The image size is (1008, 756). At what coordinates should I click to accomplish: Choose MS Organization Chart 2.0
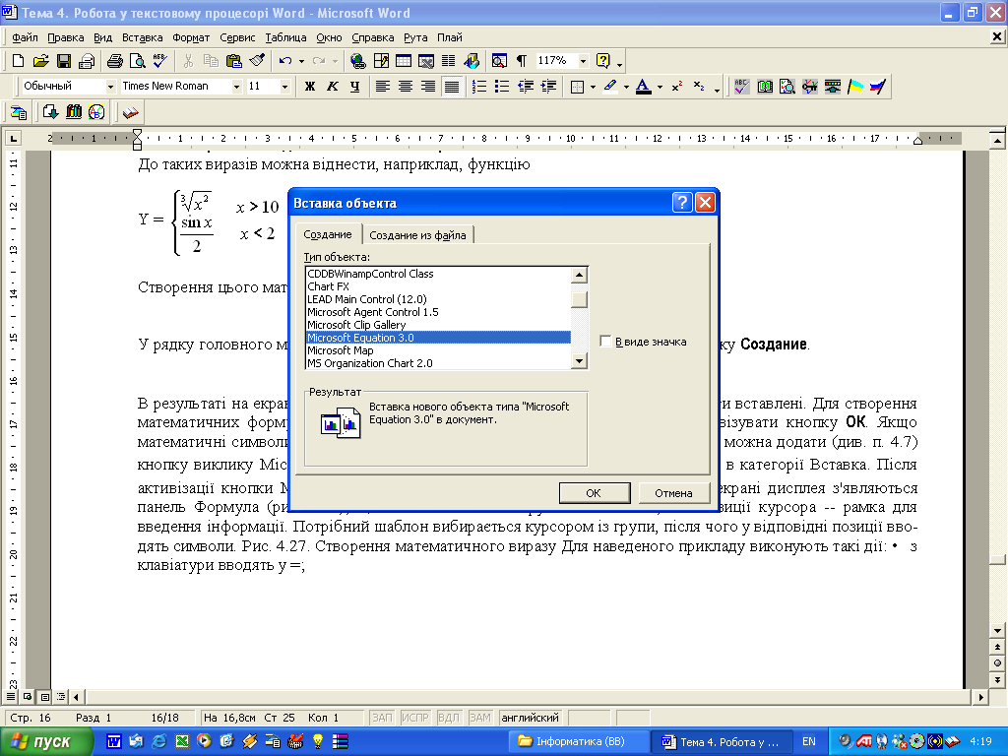(438, 363)
